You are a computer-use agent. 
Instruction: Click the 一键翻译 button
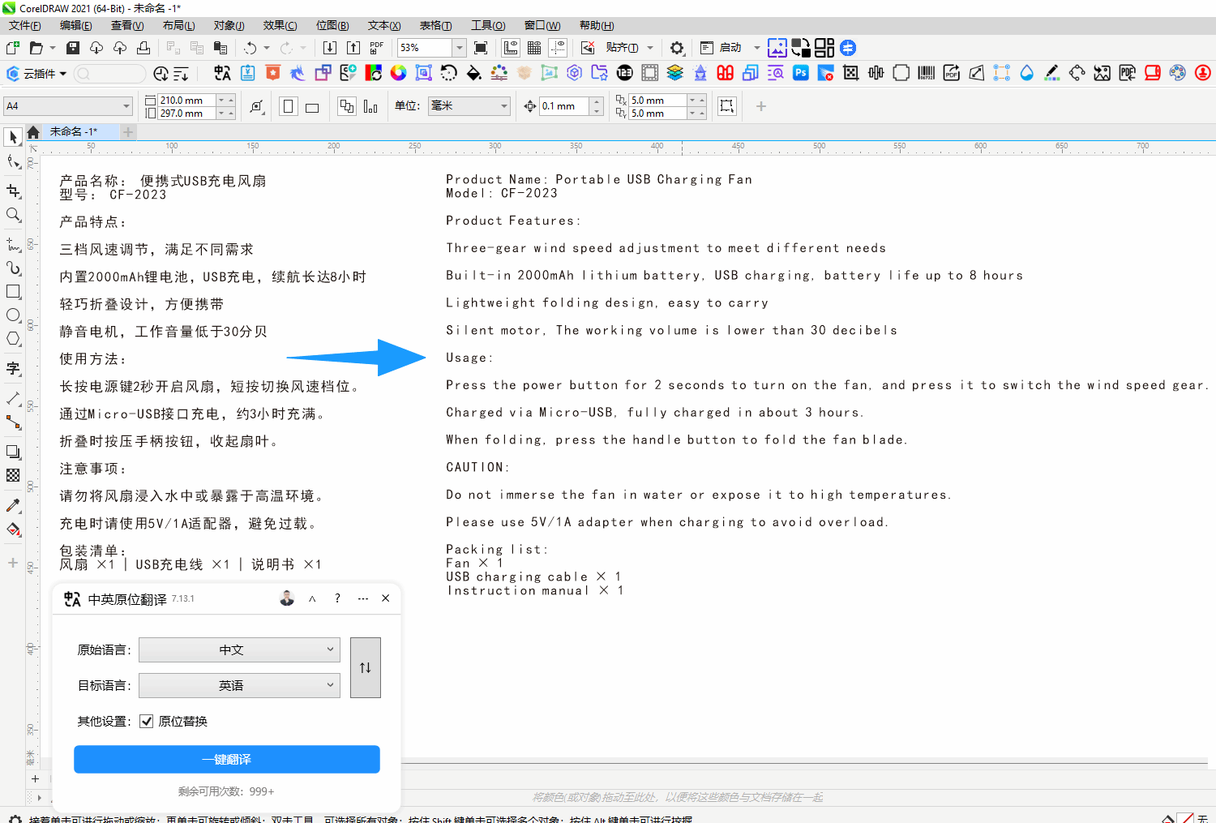[227, 759]
